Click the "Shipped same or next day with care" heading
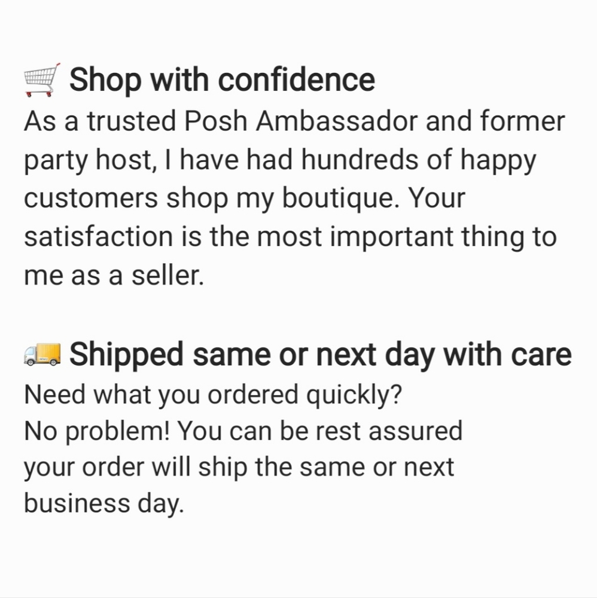 tap(320, 355)
